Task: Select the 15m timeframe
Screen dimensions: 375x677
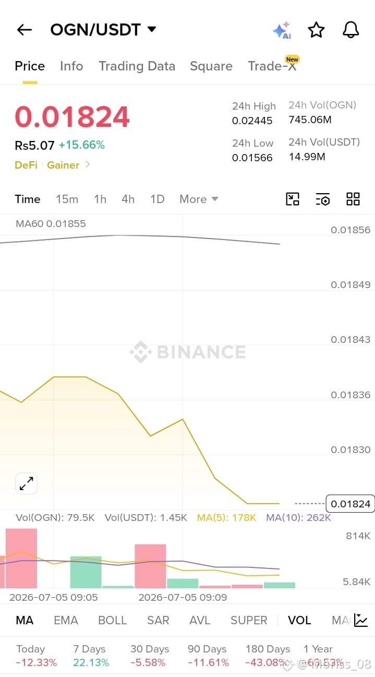Action: [67, 199]
